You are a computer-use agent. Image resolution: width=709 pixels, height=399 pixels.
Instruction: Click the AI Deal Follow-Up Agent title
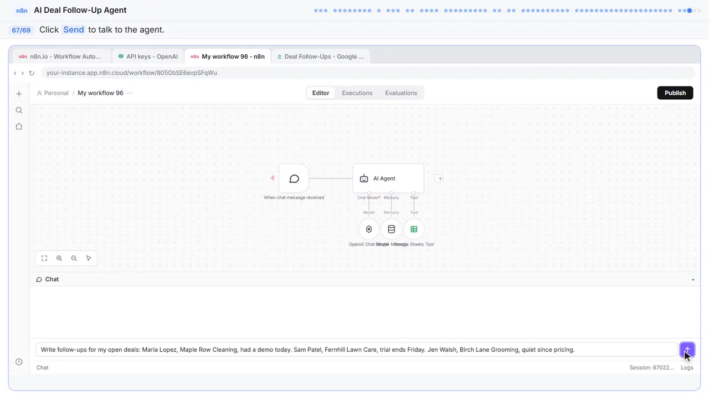[80, 10]
